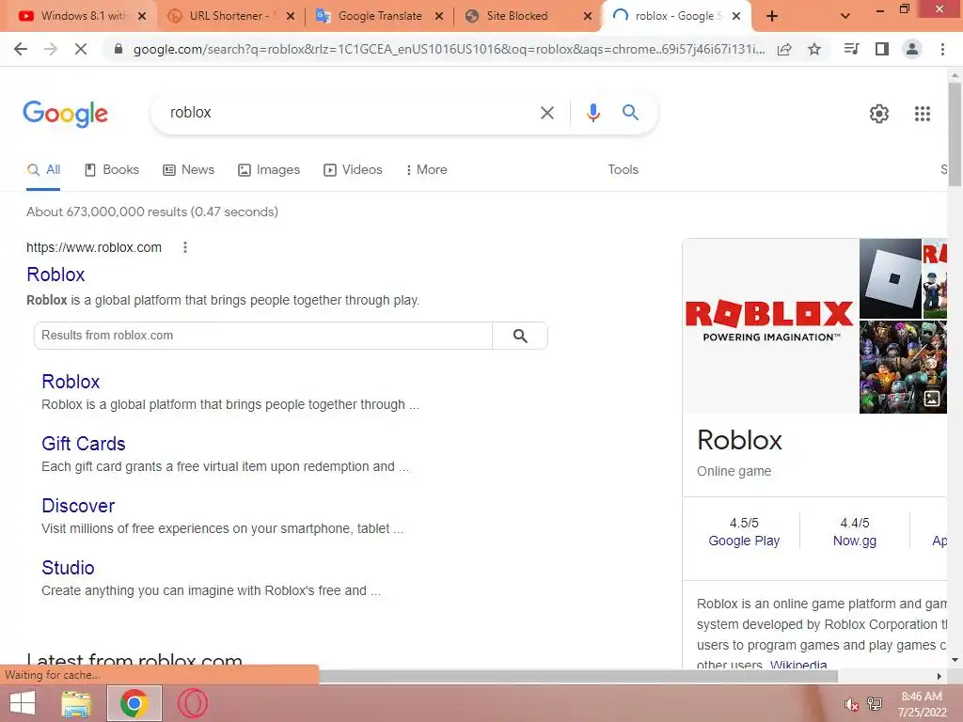Screen dimensions: 963x722
Task: Click the muted volume tray icon
Action: [850, 704]
